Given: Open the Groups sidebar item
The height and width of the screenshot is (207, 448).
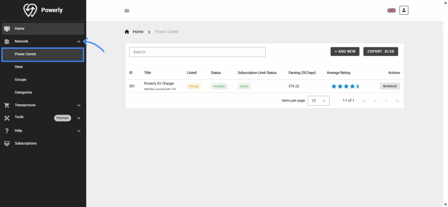Looking at the screenshot, I should point(21,80).
